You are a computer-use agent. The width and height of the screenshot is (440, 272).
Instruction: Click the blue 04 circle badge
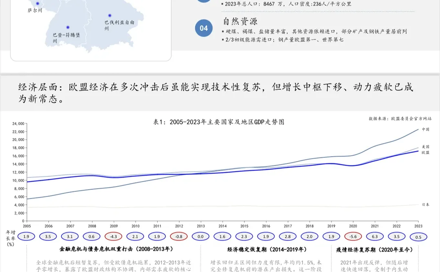[204, 28]
